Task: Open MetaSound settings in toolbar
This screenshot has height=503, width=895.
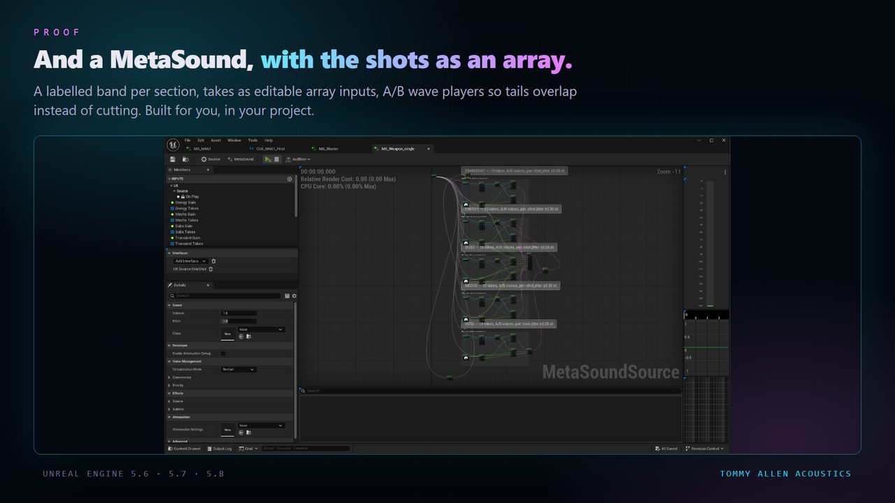Action: coord(241,159)
